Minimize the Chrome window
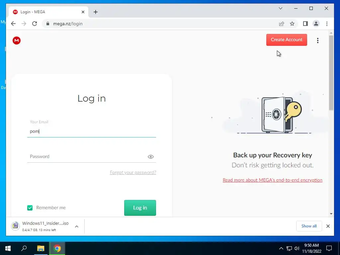This screenshot has width=340, height=255. point(296,8)
